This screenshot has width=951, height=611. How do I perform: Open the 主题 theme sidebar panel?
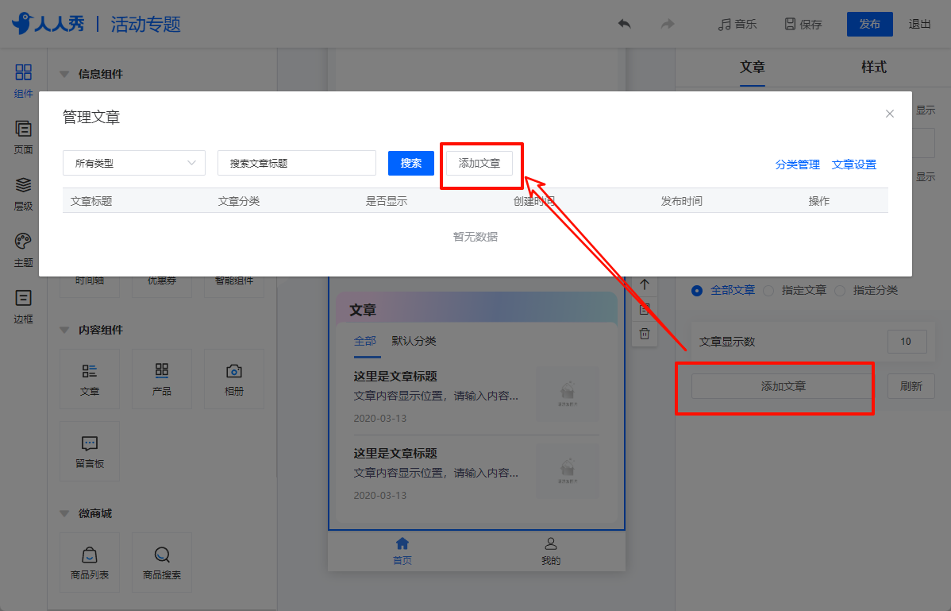23,250
